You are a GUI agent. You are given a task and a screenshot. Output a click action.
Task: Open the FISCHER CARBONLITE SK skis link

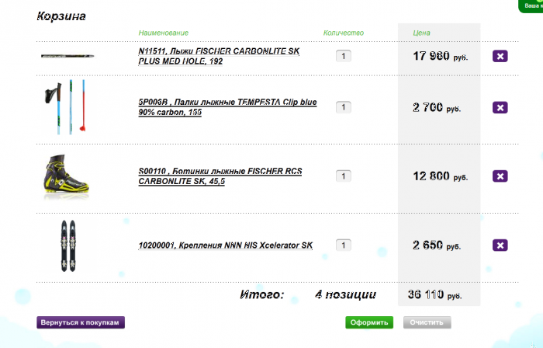coord(219,56)
